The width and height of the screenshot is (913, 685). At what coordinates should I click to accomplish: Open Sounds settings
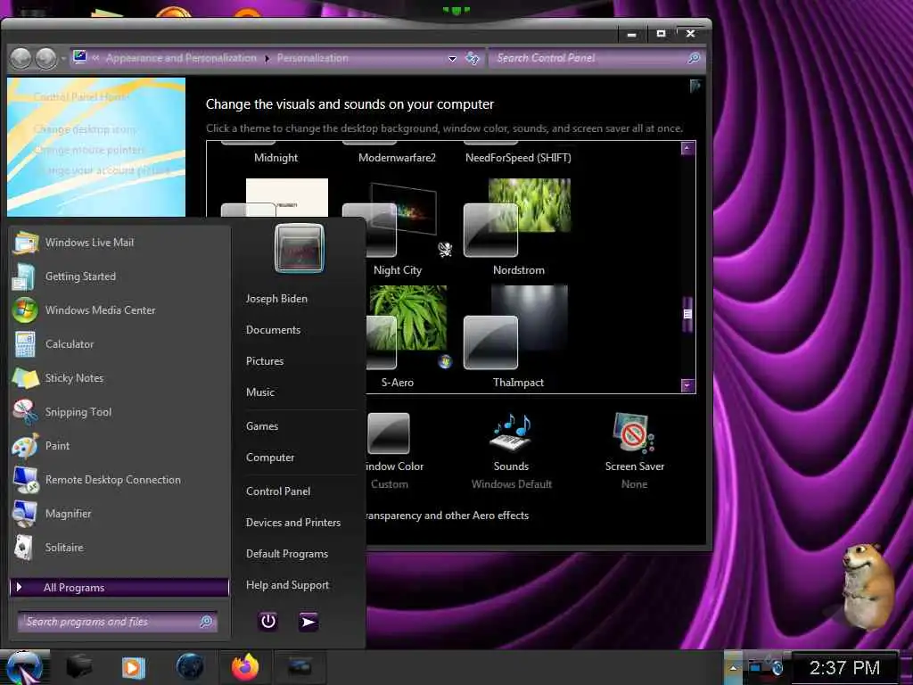511,450
